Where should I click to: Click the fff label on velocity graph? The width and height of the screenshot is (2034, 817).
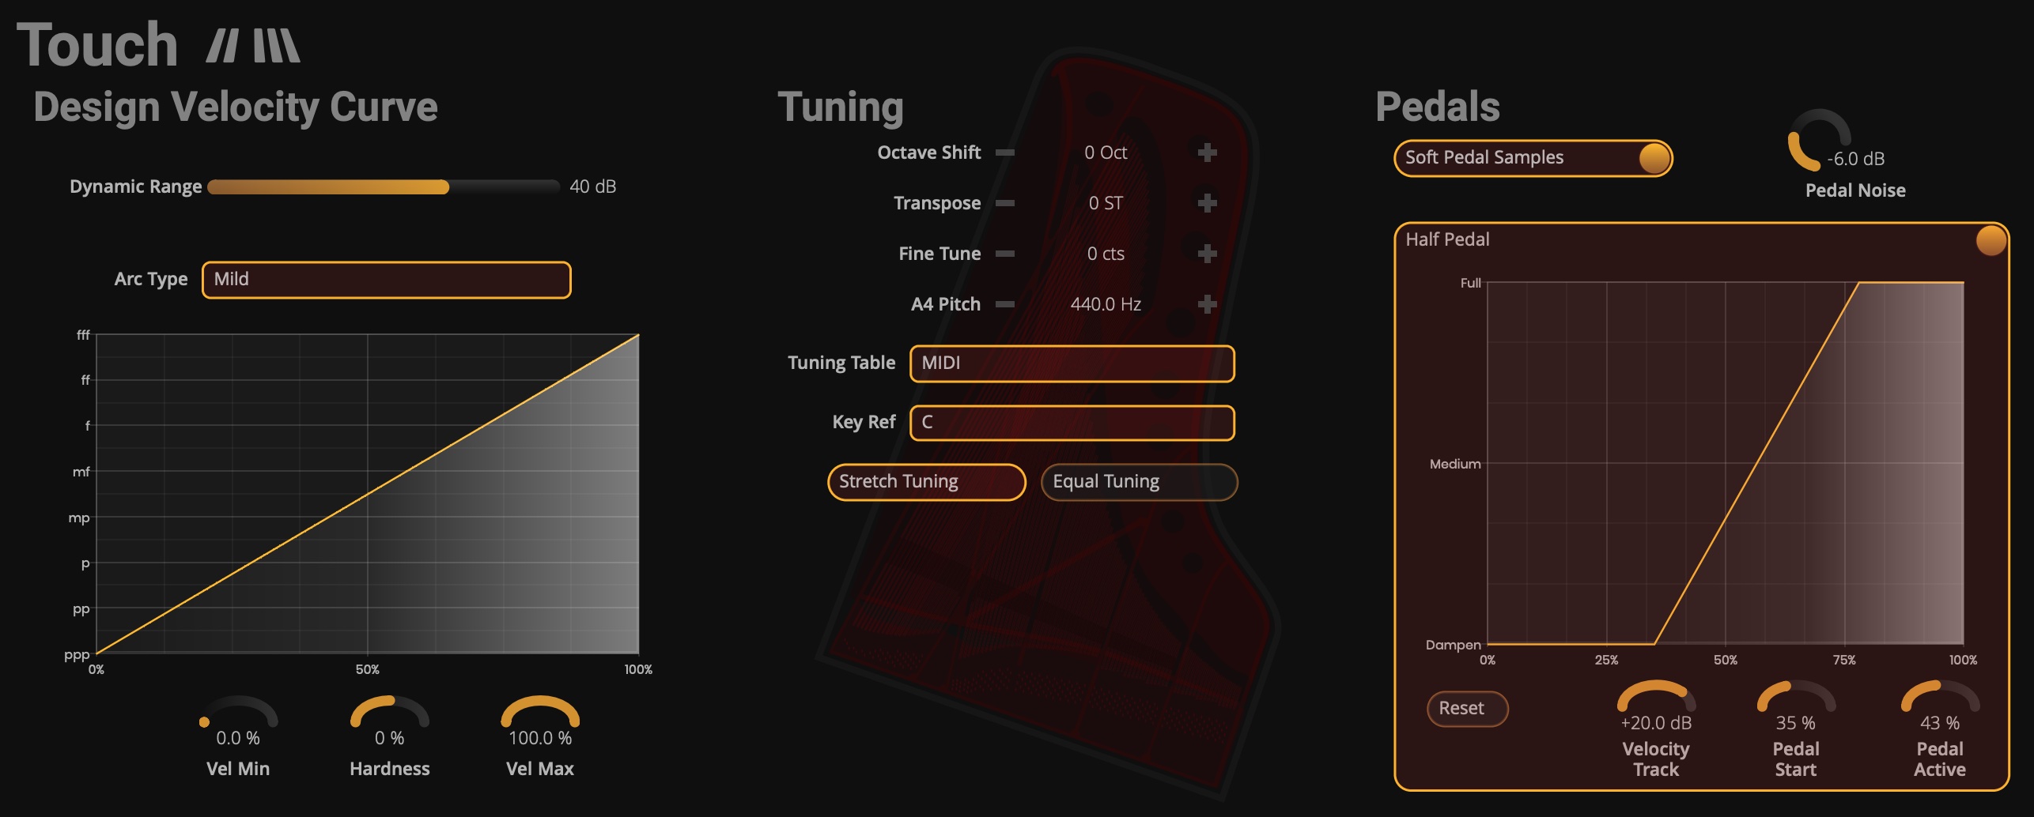coord(83,335)
